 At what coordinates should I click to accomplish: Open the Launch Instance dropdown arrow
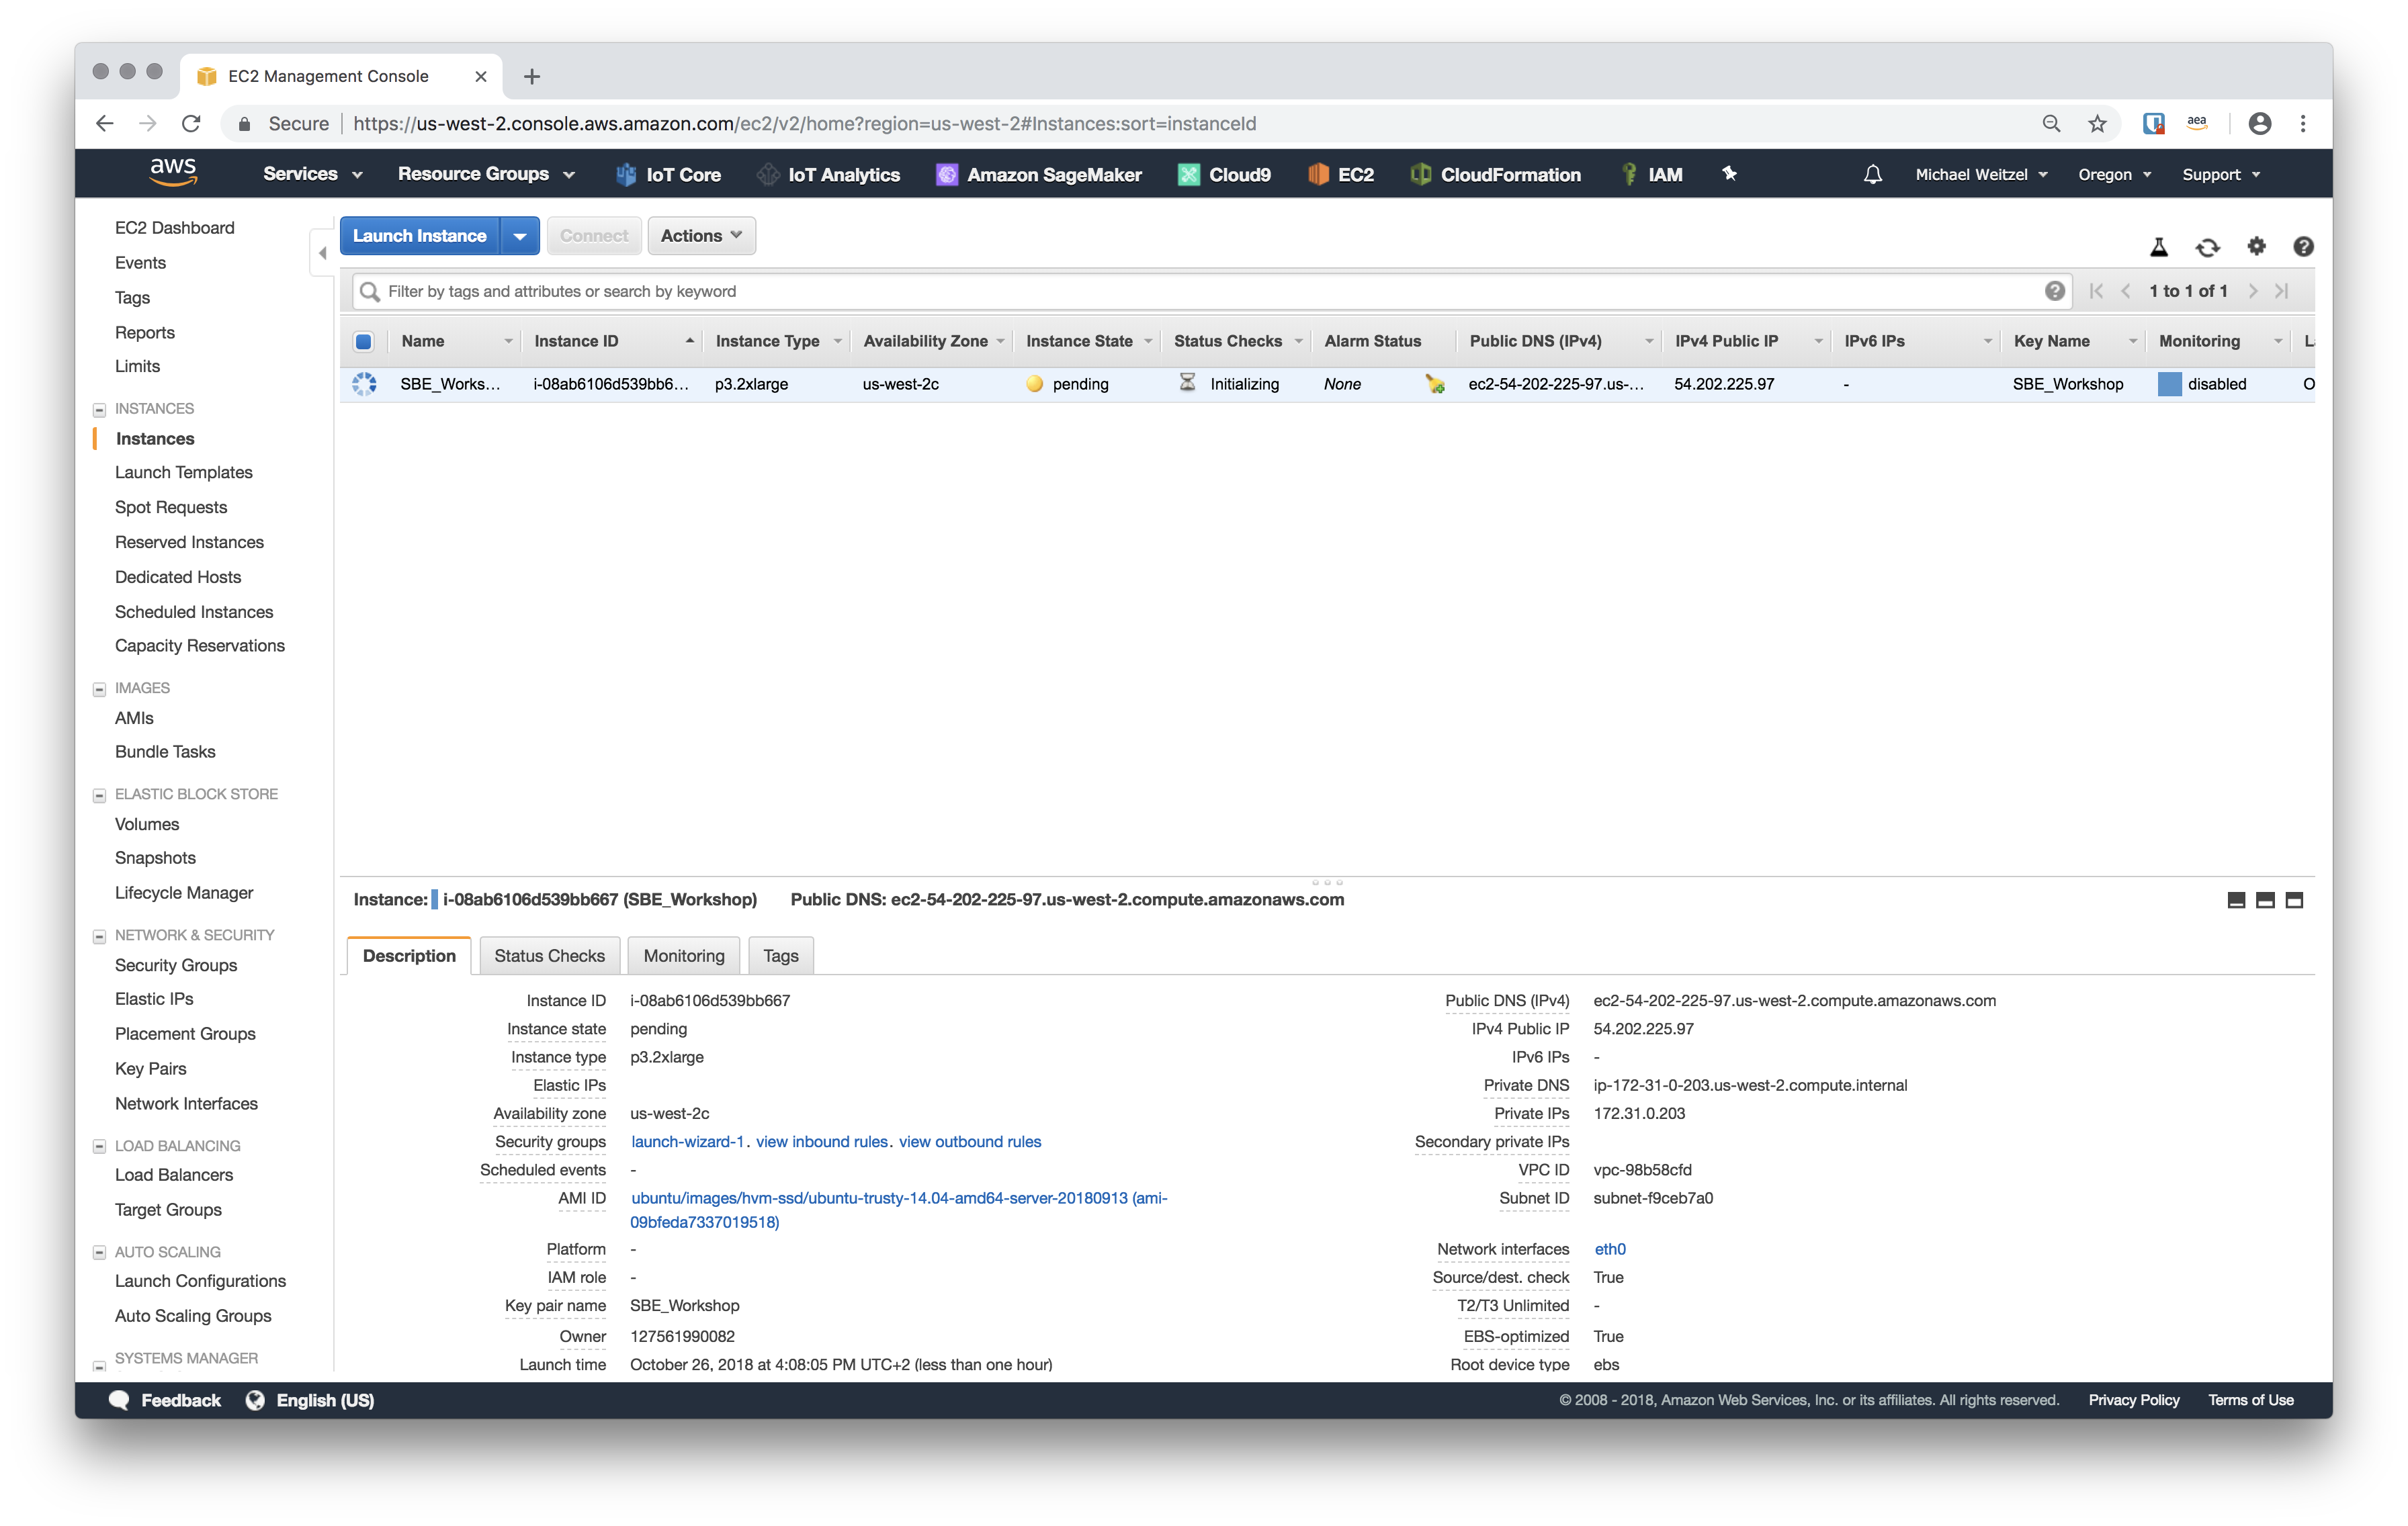520,236
